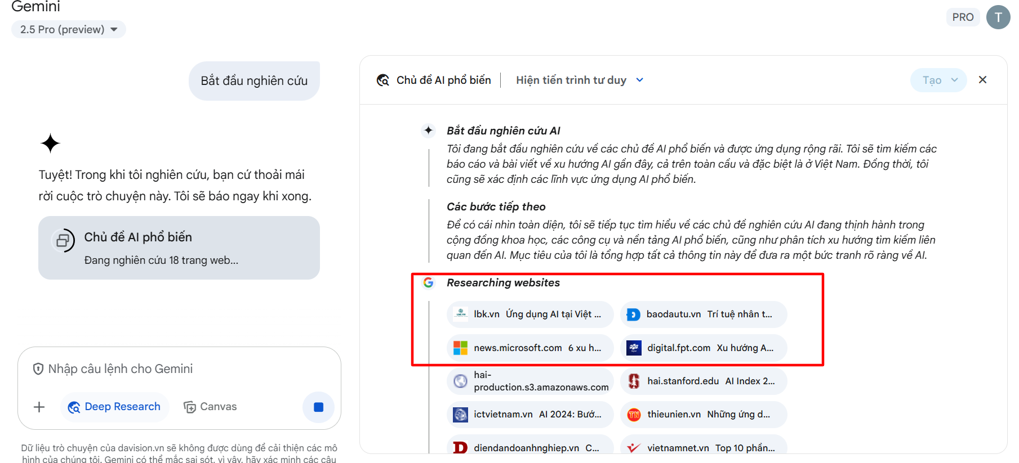The width and height of the screenshot is (1019, 463).
Task: Click the Deep Research panel icon in header
Action: coord(383,80)
